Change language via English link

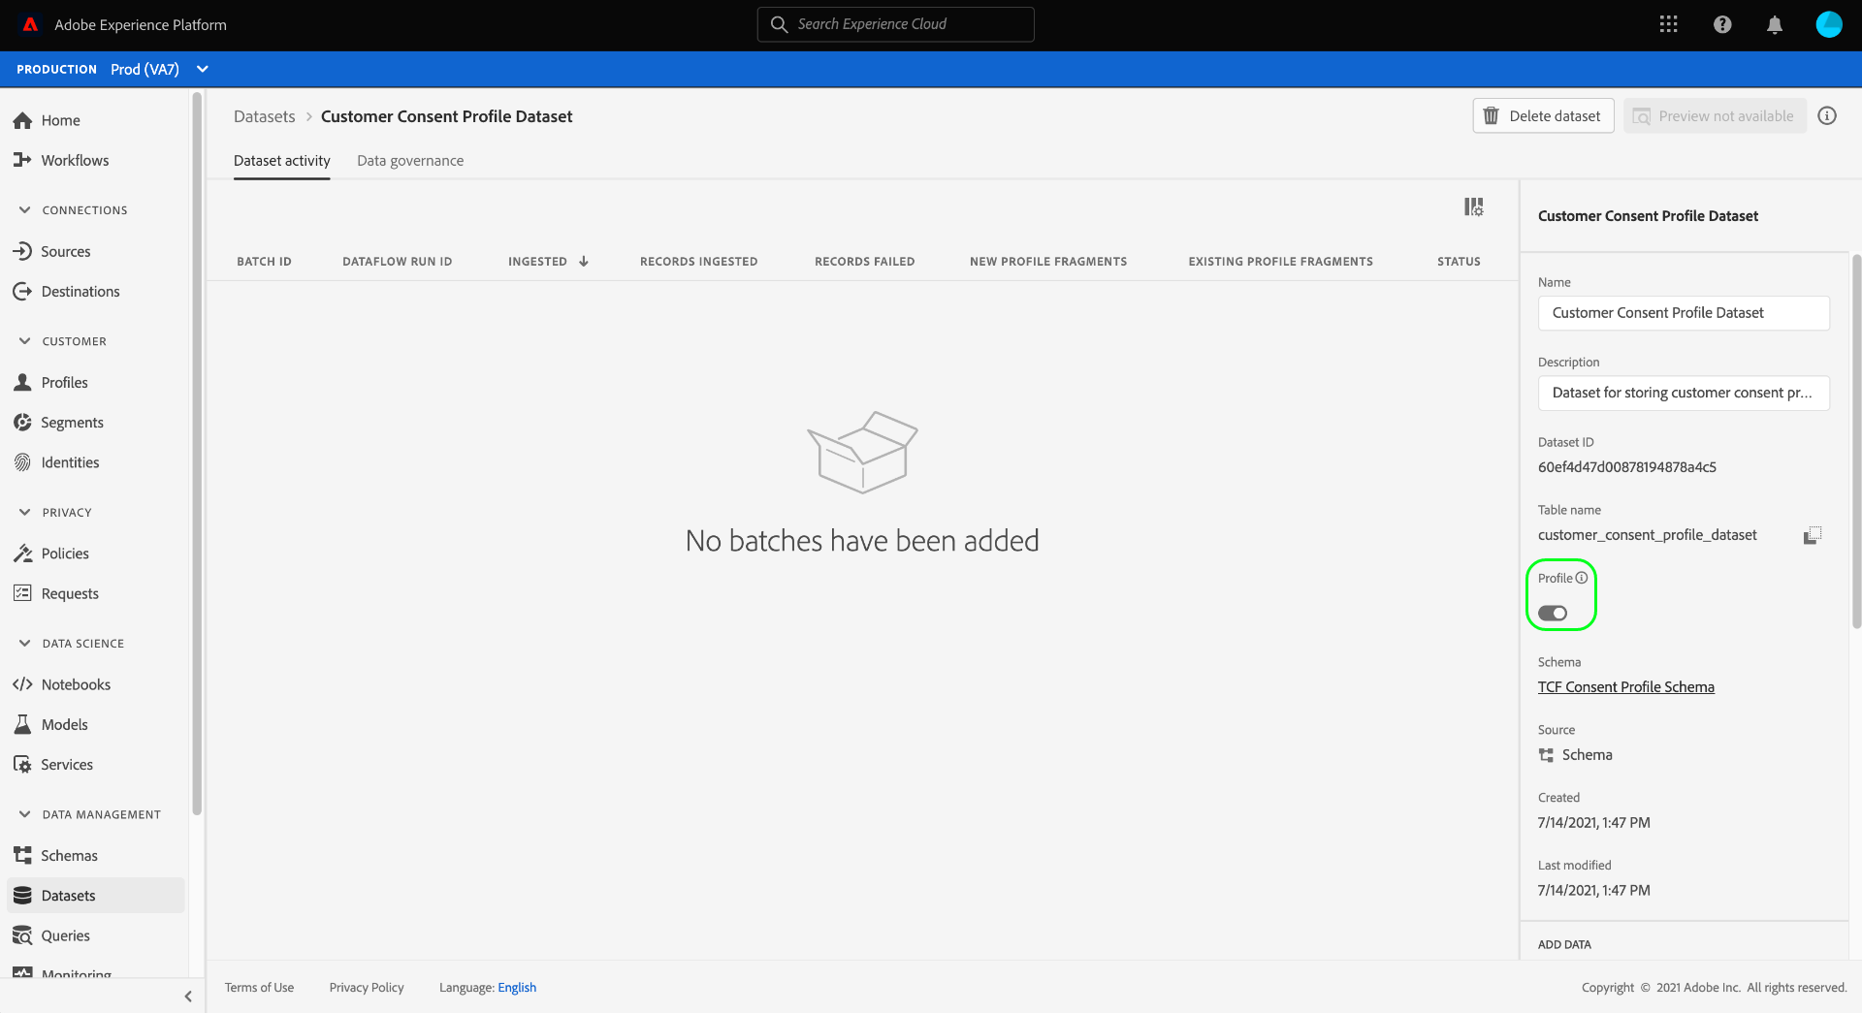coord(517,988)
